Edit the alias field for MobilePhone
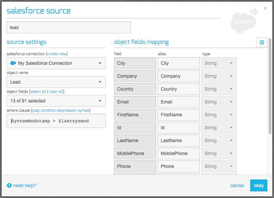Viewport: 274px width, 198px height. (178, 153)
